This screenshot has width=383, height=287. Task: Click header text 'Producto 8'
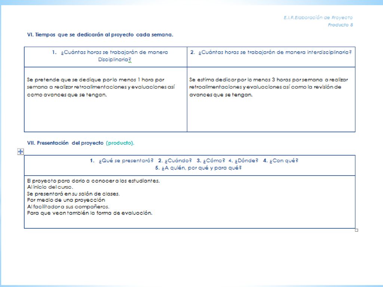coord(340,25)
